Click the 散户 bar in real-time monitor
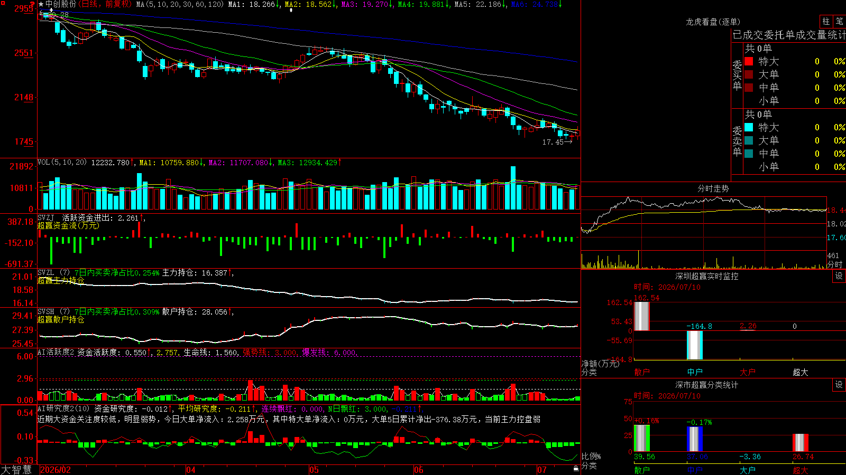The width and height of the screenshot is (846, 475). tap(641, 316)
